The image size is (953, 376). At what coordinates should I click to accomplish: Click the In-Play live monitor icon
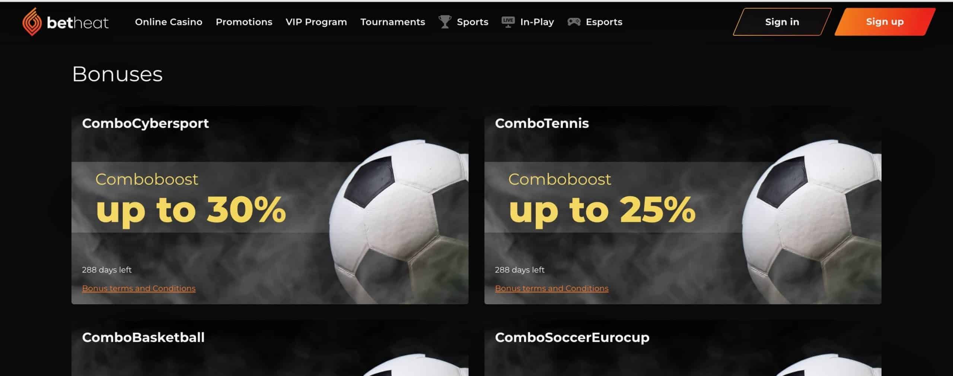click(x=508, y=22)
